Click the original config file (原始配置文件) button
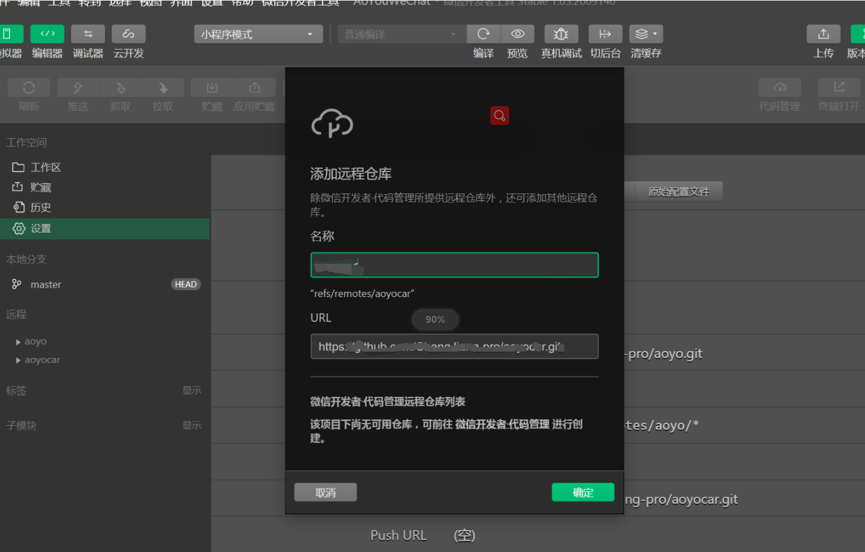The height and width of the screenshot is (552, 865). pyautogui.click(x=679, y=192)
